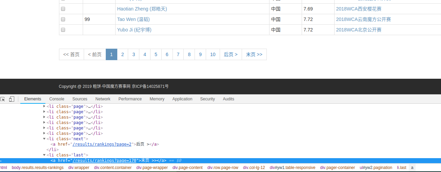The width and height of the screenshot is (441, 172).
Task: Tick the checkbox for Yubo Ji row
Action: click(x=63, y=30)
